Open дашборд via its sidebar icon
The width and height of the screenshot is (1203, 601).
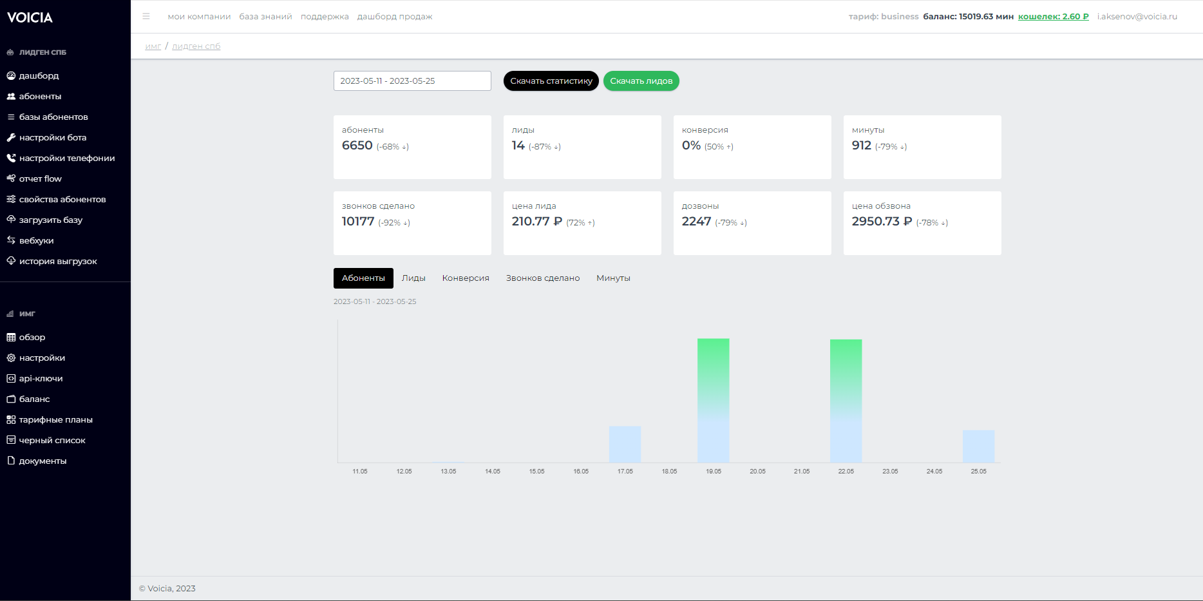(x=11, y=75)
